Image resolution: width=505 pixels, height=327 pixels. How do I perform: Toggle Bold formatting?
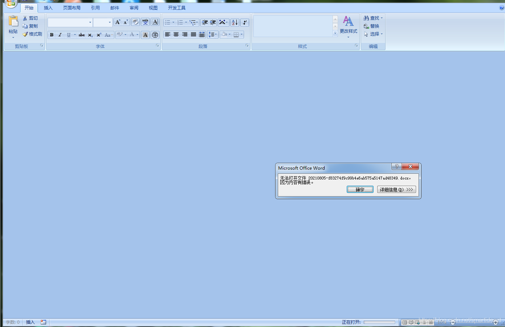coord(52,35)
